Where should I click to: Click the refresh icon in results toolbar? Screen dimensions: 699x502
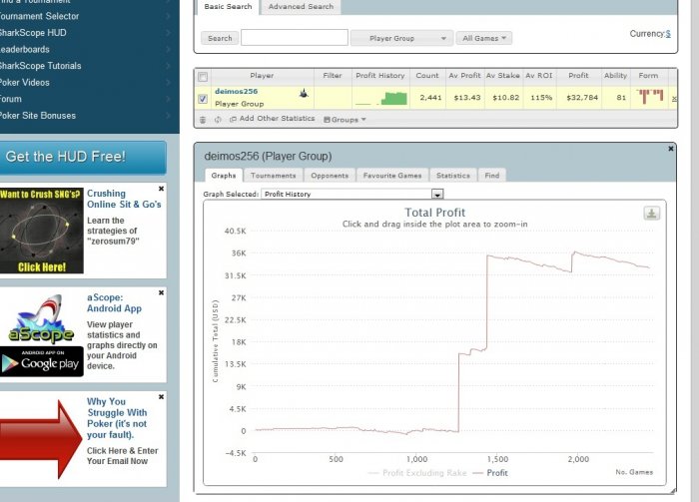218,120
